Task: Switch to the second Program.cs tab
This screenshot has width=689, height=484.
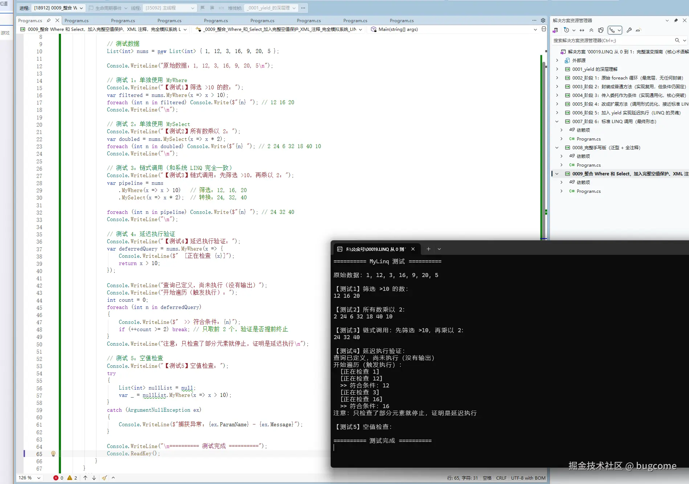Action: click(x=77, y=21)
